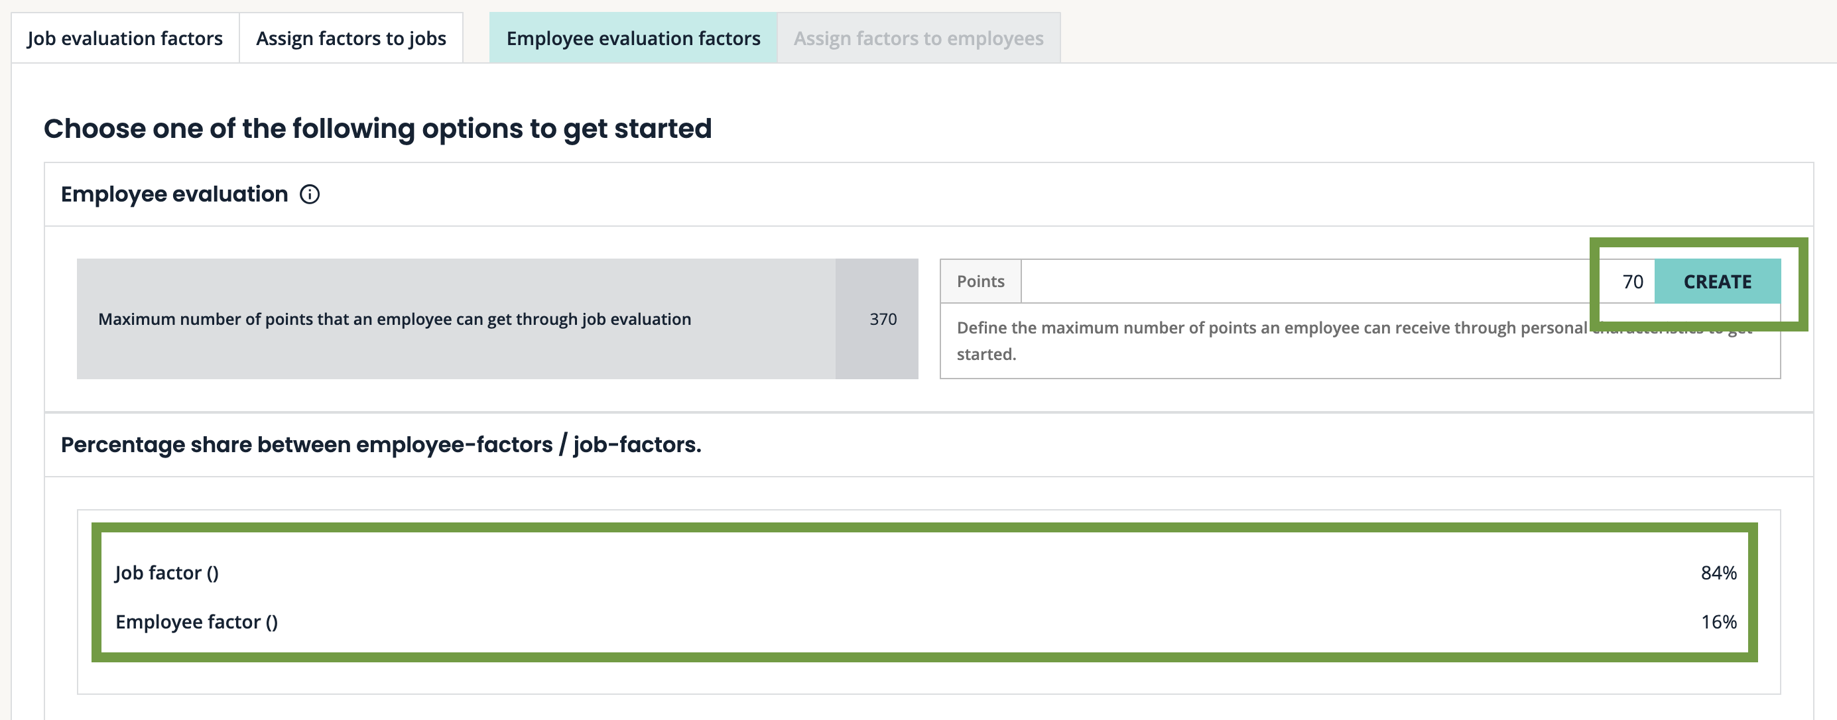The image size is (1837, 720).
Task: Click the info icon beside Employee evaluation
Action: (x=310, y=194)
